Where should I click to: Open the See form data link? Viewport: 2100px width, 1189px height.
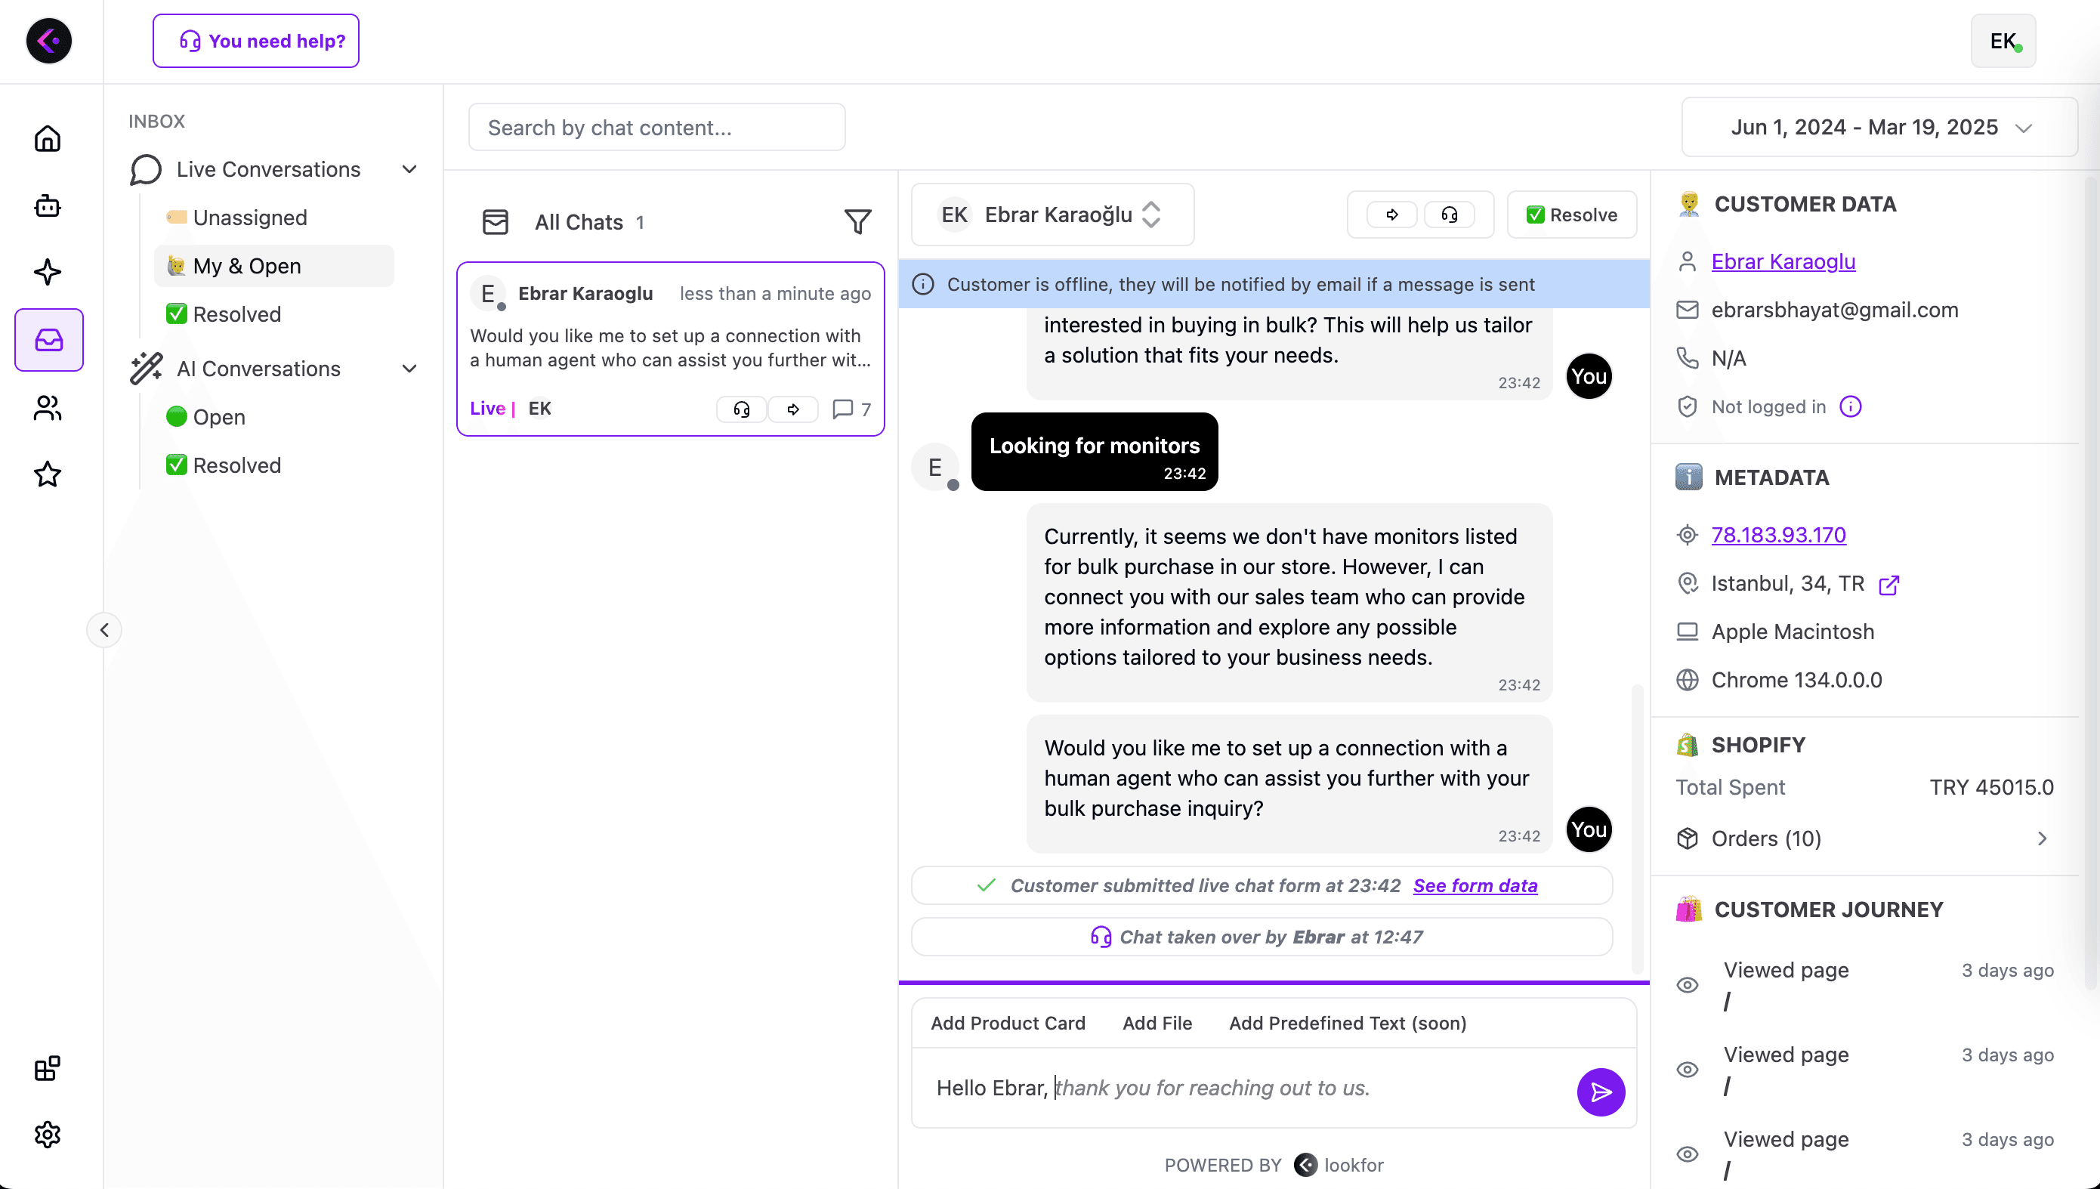(1475, 885)
